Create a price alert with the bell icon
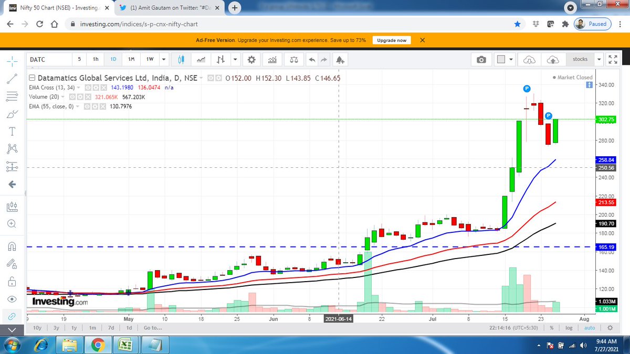 tap(340, 59)
